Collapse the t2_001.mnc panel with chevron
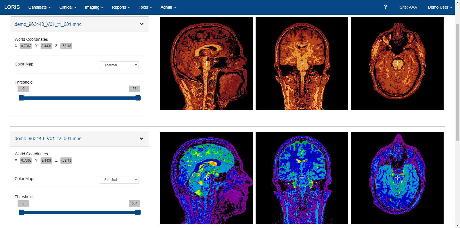Screen dimensions: 460x228 [141, 139]
